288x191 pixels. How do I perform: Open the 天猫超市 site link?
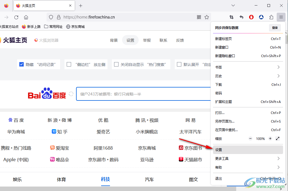(190, 160)
